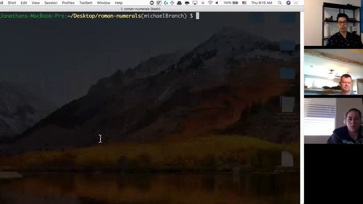Click the crosshair diamond menu bar icon
This screenshot has width=363, height=204.
pyautogui.click(x=172, y=3)
